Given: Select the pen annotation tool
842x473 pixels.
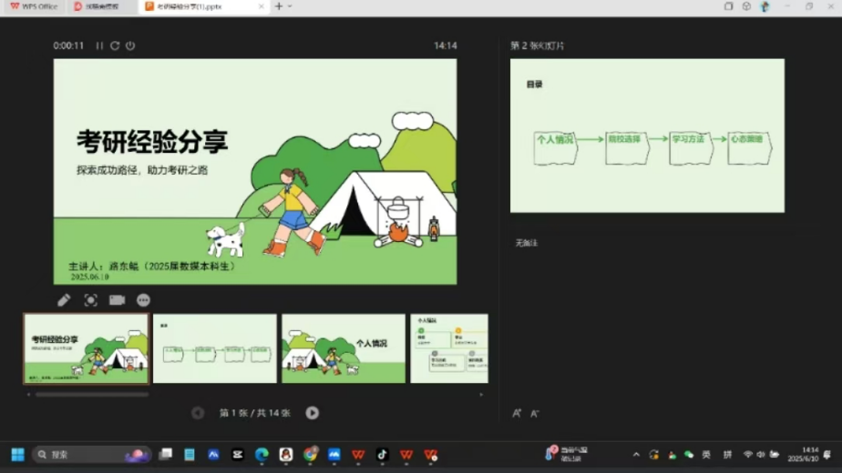Looking at the screenshot, I should [x=64, y=300].
